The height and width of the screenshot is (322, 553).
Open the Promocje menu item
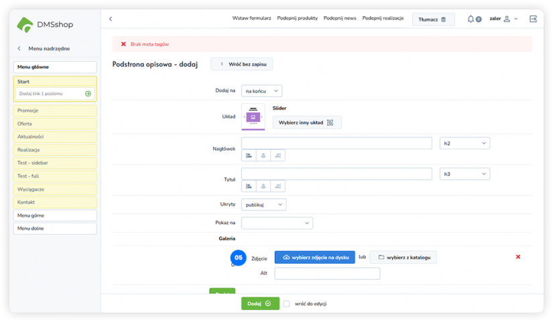pyautogui.click(x=55, y=110)
